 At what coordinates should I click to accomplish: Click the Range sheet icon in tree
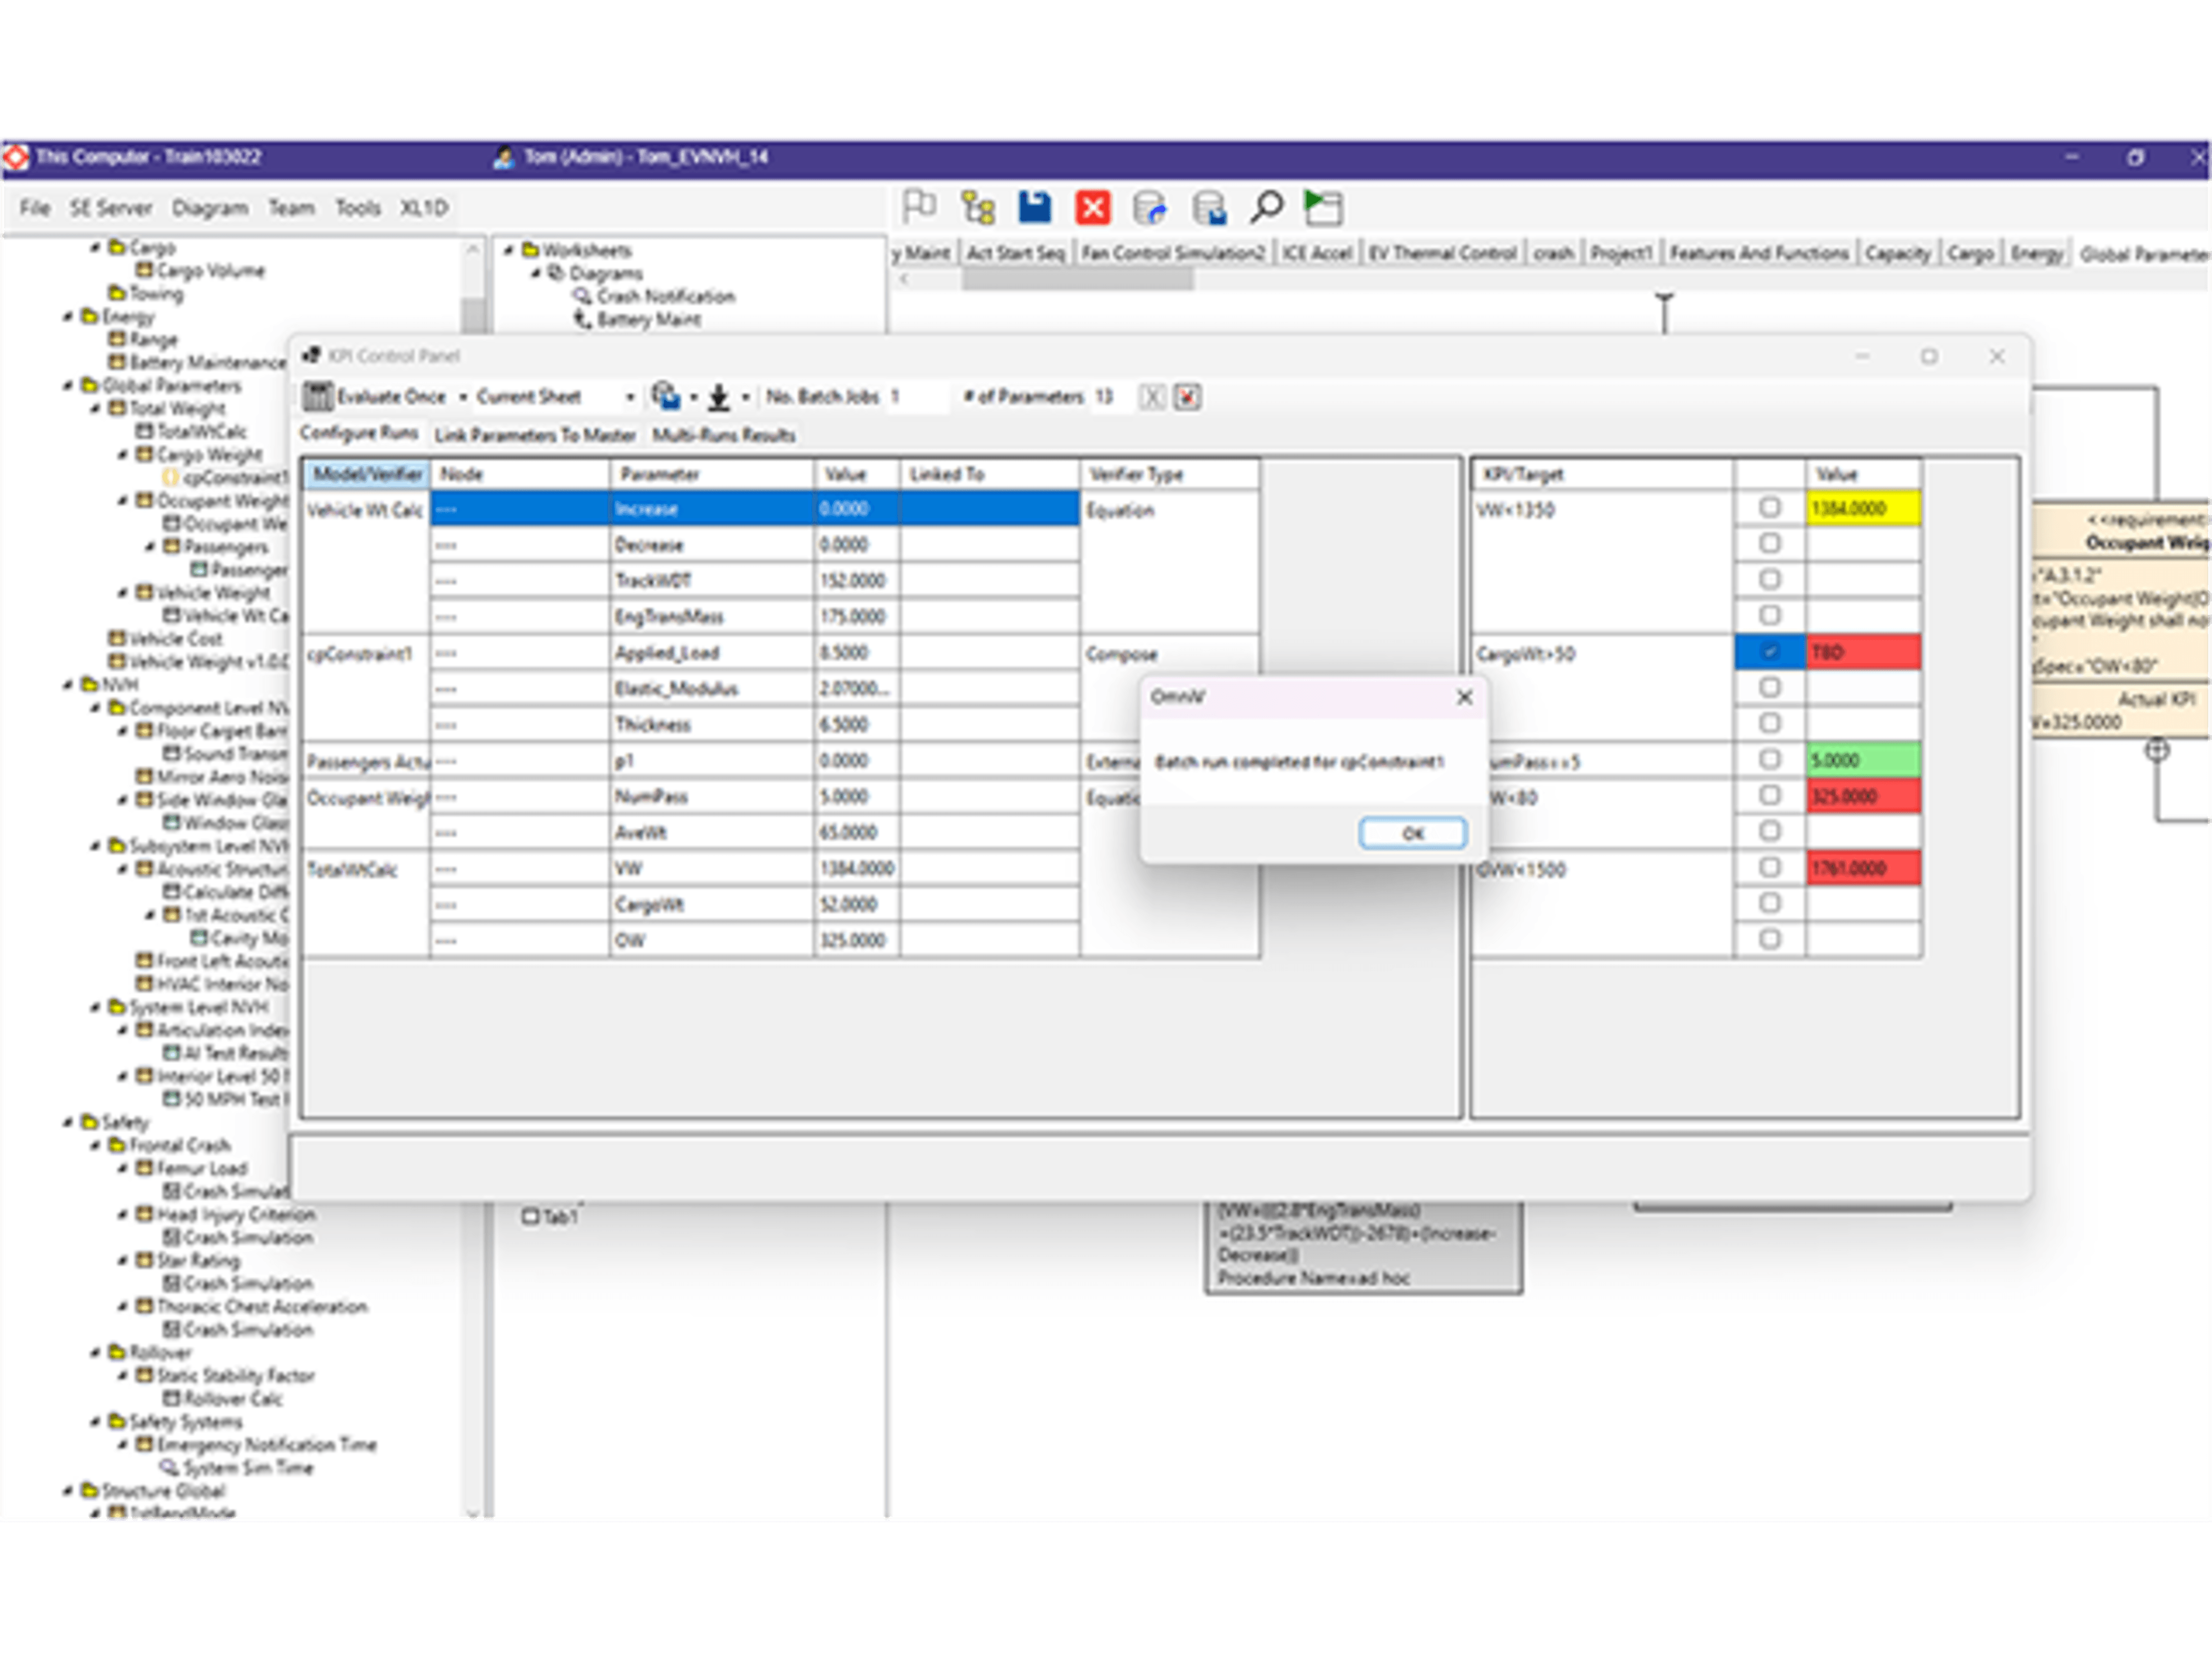[x=117, y=339]
